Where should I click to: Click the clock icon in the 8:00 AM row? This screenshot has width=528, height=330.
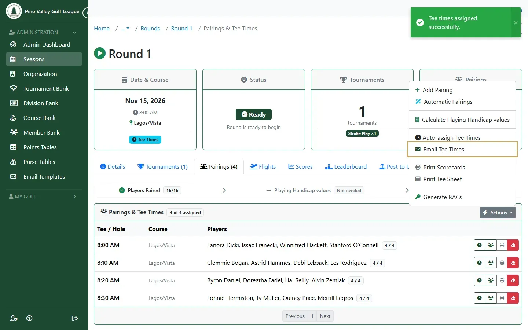(x=479, y=245)
